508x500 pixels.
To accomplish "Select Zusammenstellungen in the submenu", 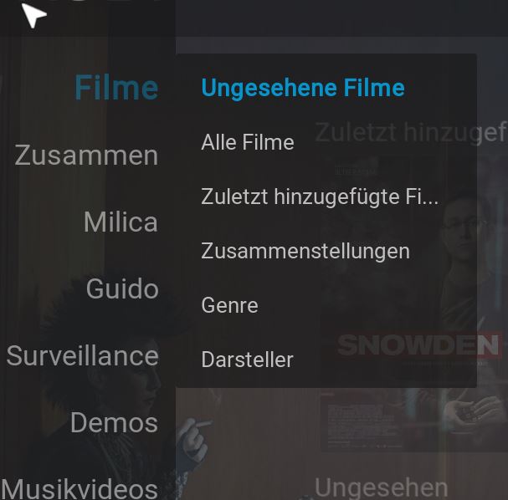I will (x=305, y=251).
